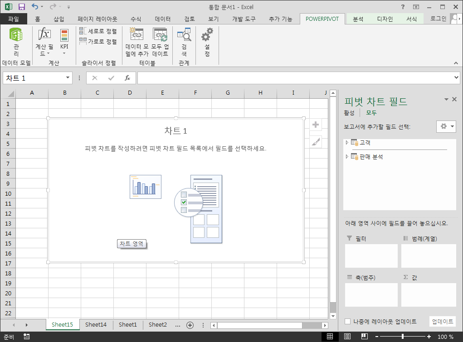Click the vertical scrollbar down arrow
463x342 pixels.
[333, 316]
